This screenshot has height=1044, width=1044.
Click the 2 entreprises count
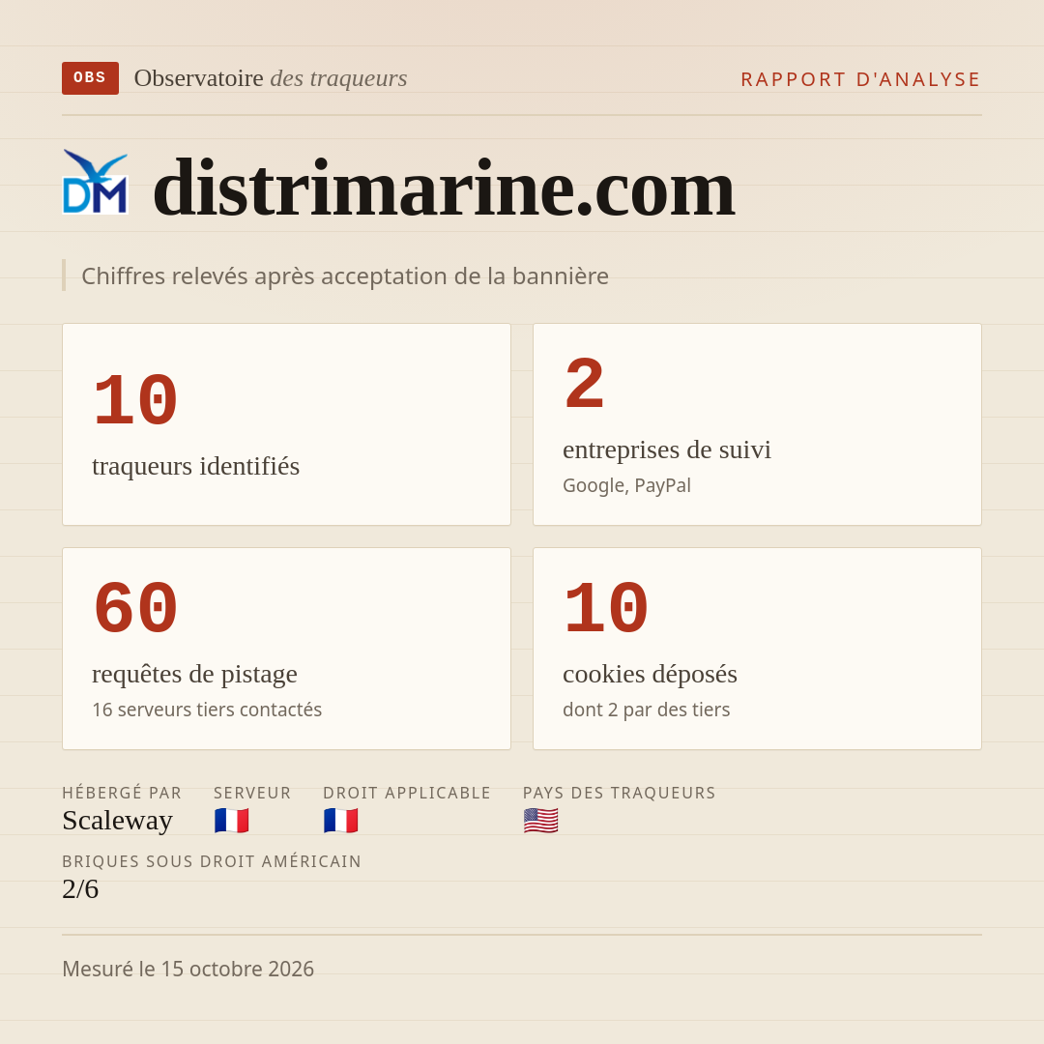pyautogui.click(x=584, y=384)
